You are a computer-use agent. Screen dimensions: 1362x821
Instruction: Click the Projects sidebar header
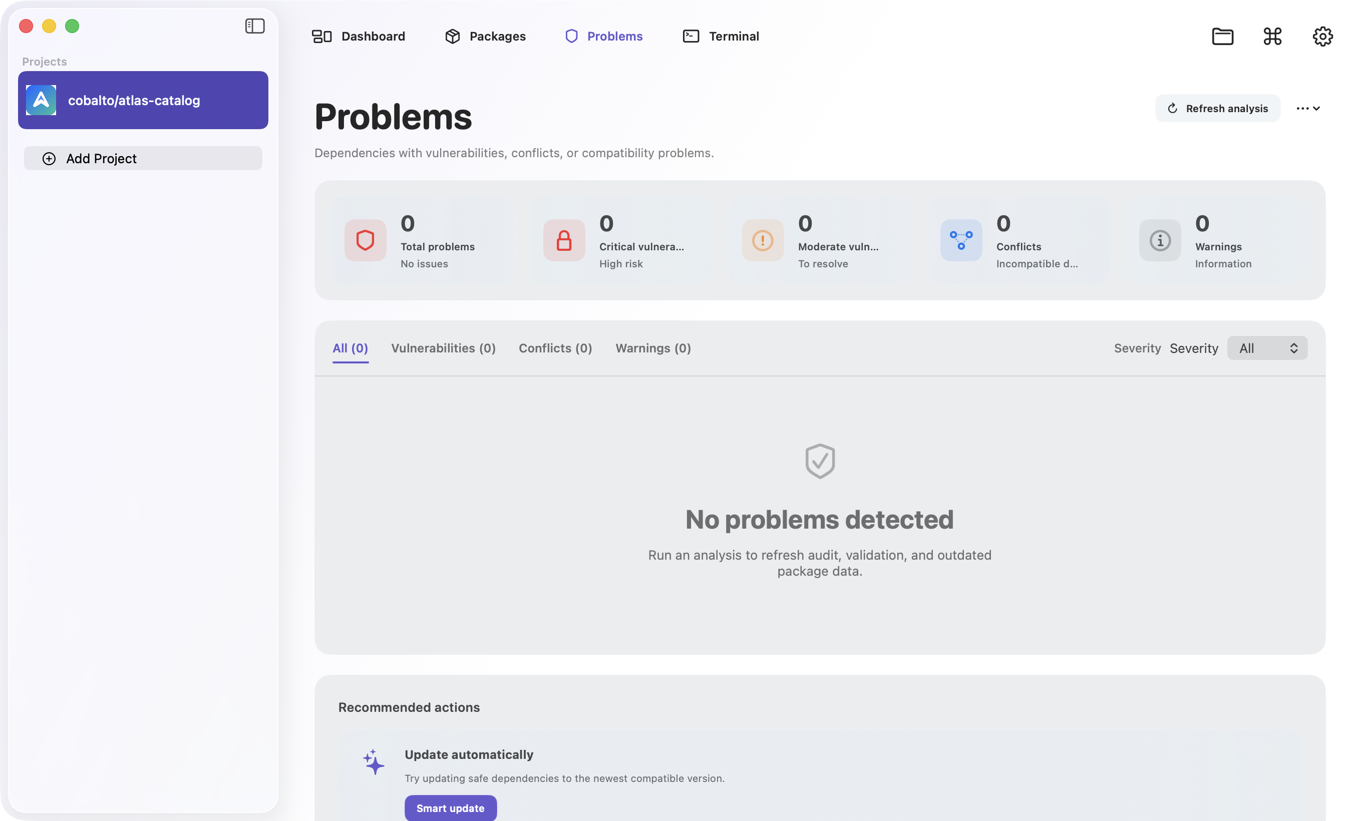click(x=44, y=62)
